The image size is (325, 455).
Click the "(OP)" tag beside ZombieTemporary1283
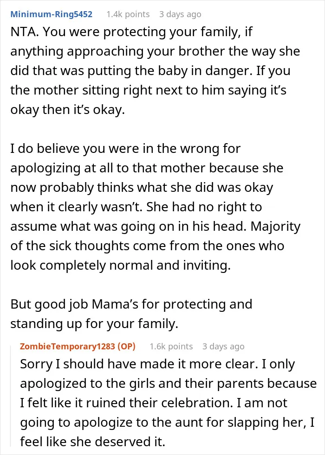(x=126, y=346)
